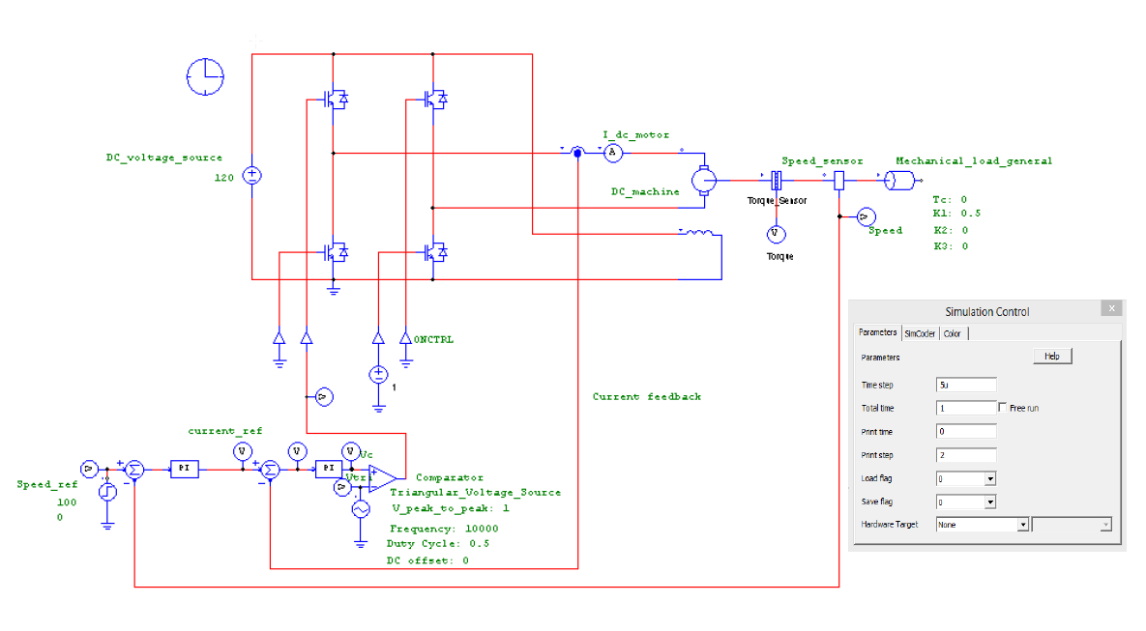Select the bottom-right MOSFET switch
Viewport: 1146px width, 631px height.
[435, 252]
